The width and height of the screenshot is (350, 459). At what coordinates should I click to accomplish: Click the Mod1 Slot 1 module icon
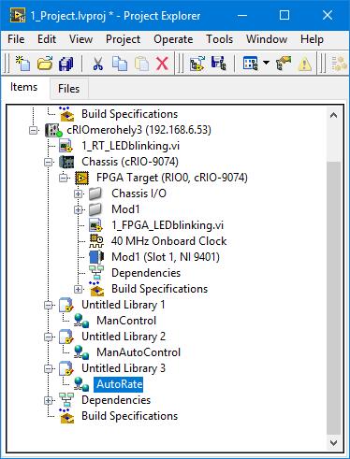(96, 257)
